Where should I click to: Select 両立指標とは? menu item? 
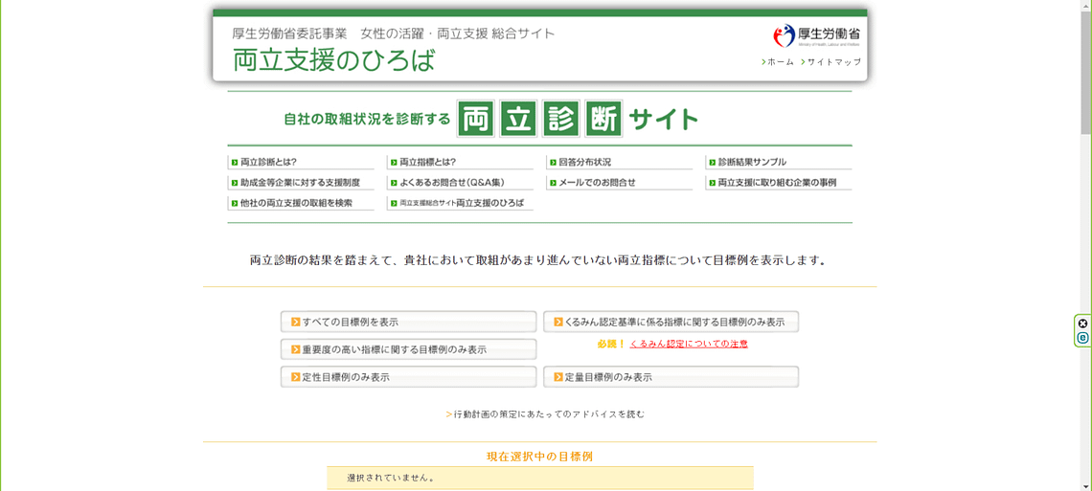(427, 163)
